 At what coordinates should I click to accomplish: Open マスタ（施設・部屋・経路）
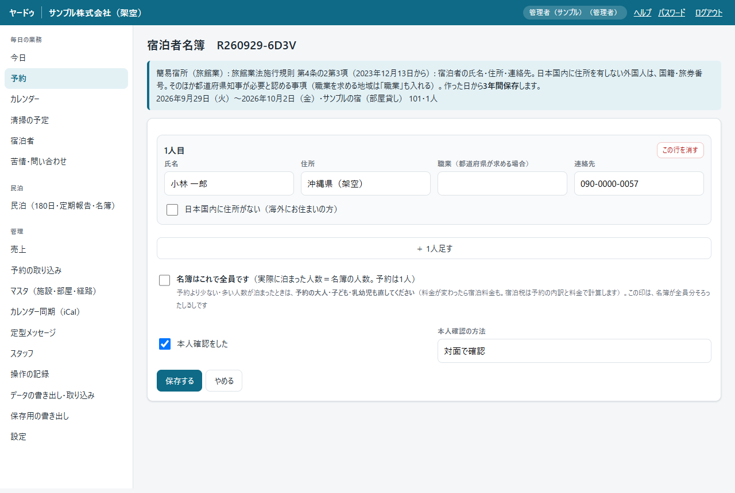[66, 291]
